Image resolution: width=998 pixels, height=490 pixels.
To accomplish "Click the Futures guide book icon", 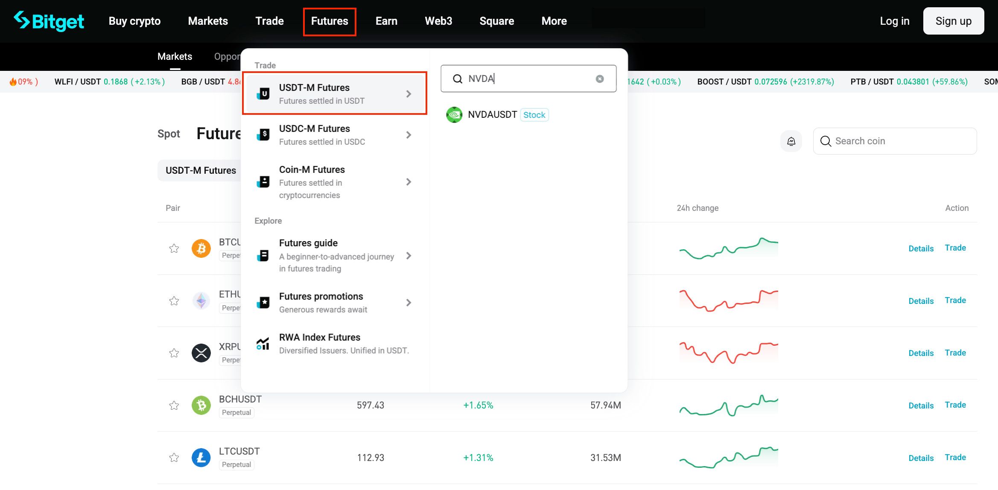I will pos(263,256).
